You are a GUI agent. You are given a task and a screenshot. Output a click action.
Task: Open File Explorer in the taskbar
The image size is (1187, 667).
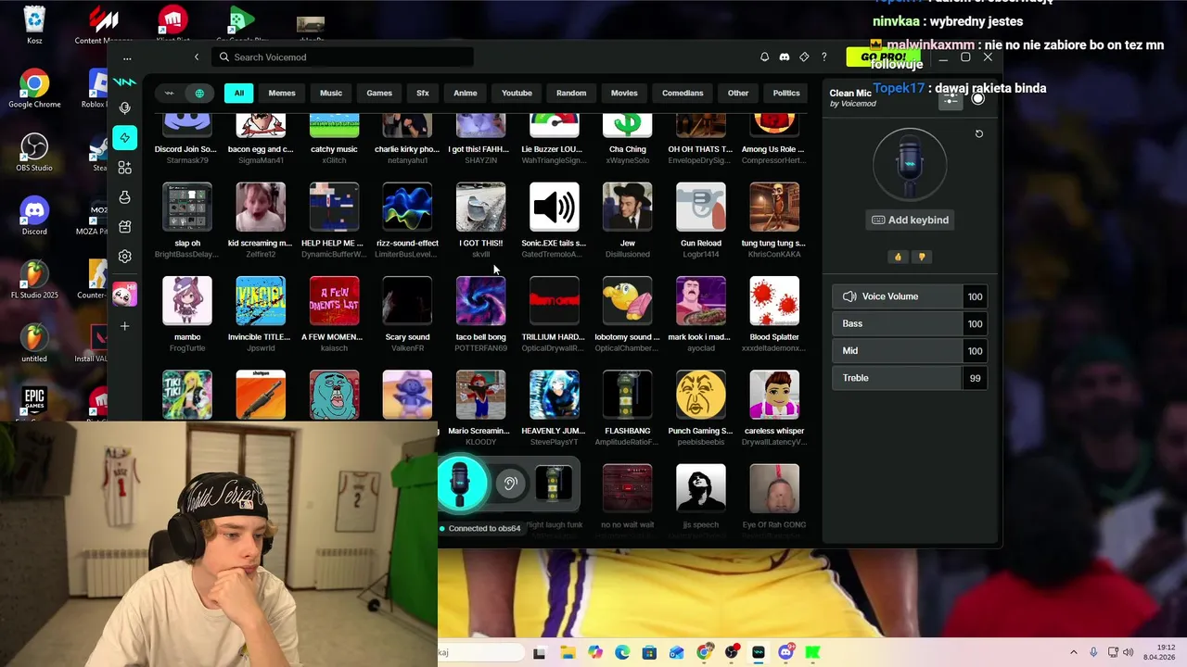pos(568,652)
